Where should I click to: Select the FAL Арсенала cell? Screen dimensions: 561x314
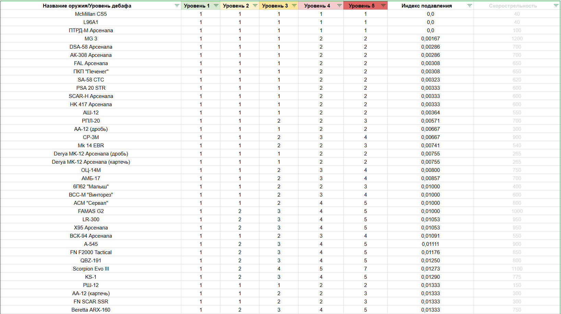tap(91, 63)
